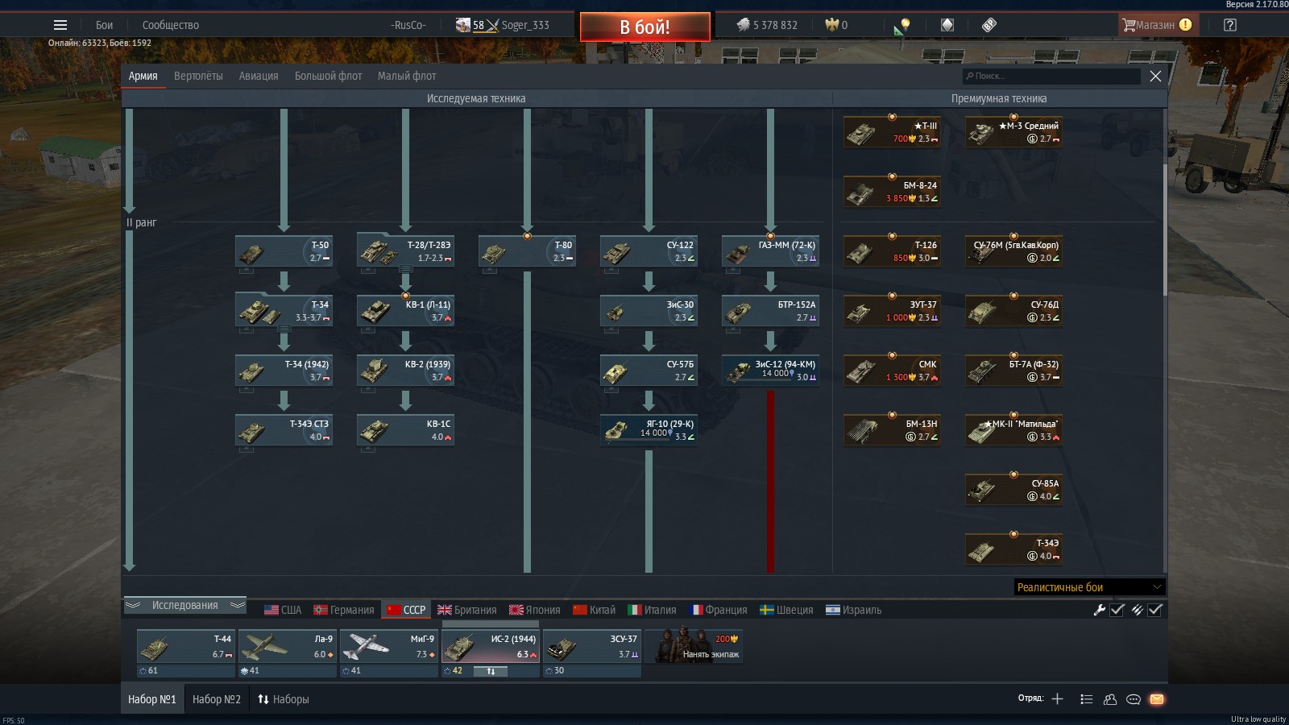Expand the Т-34 vehicle group

(x=284, y=329)
